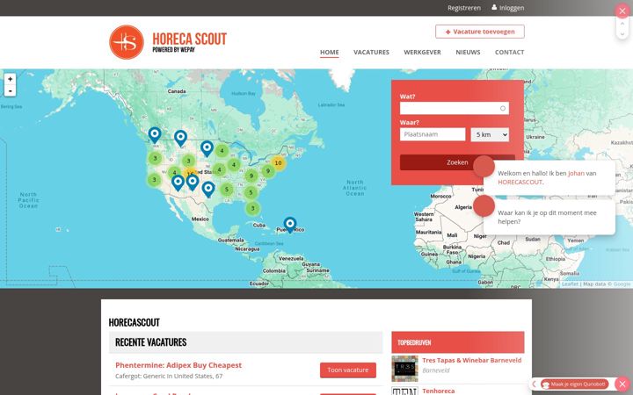Select the map pin over Texas
This screenshot has height=395, width=633.
[x=208, y=189]
